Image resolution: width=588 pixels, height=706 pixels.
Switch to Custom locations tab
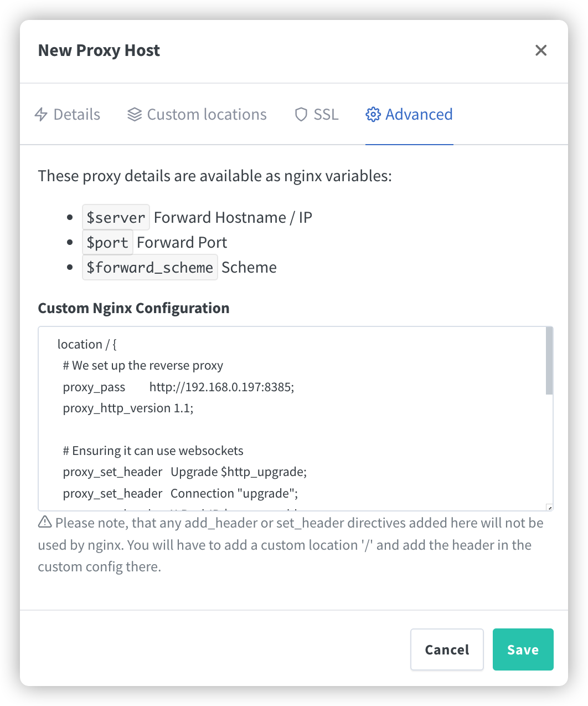(197, 115)
